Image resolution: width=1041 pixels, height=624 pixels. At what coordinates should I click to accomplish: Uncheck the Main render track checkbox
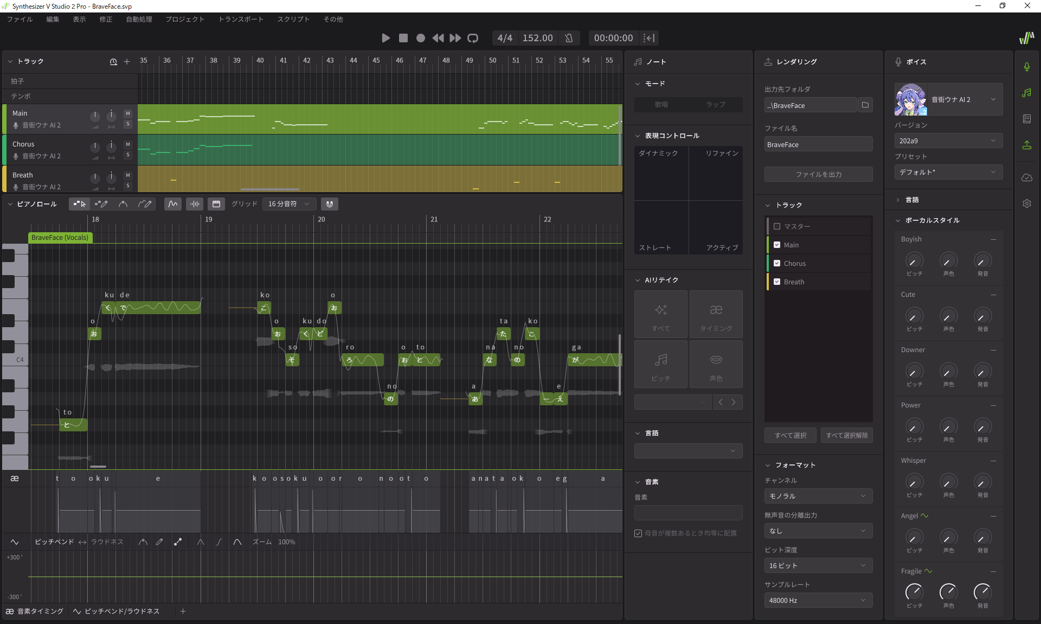777,245
